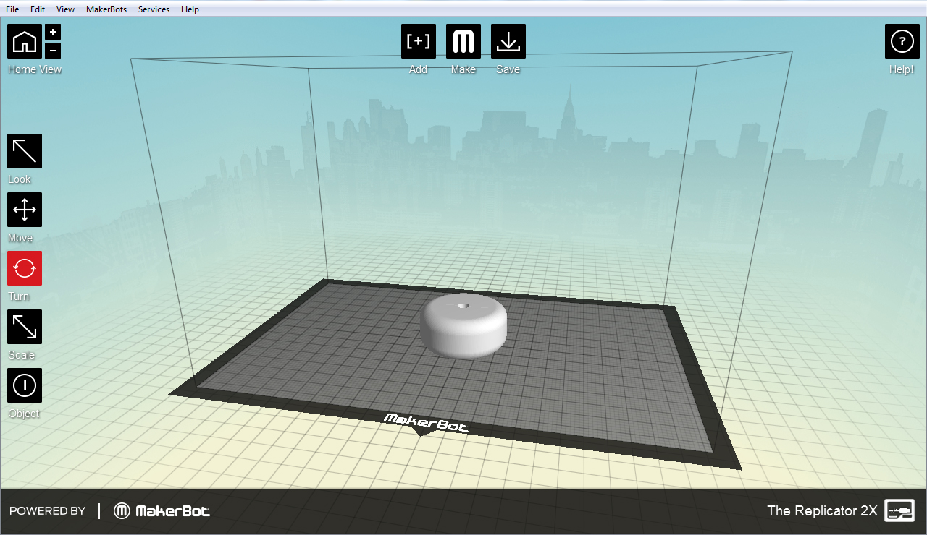Open the Object info panel
The image size is (927, 535).
coord(25,385)
